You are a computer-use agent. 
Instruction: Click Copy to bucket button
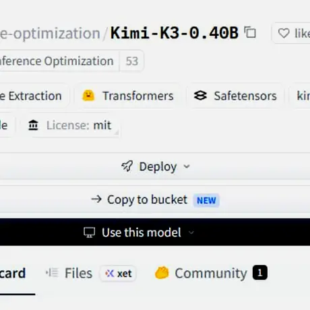(x=155, y=199)
